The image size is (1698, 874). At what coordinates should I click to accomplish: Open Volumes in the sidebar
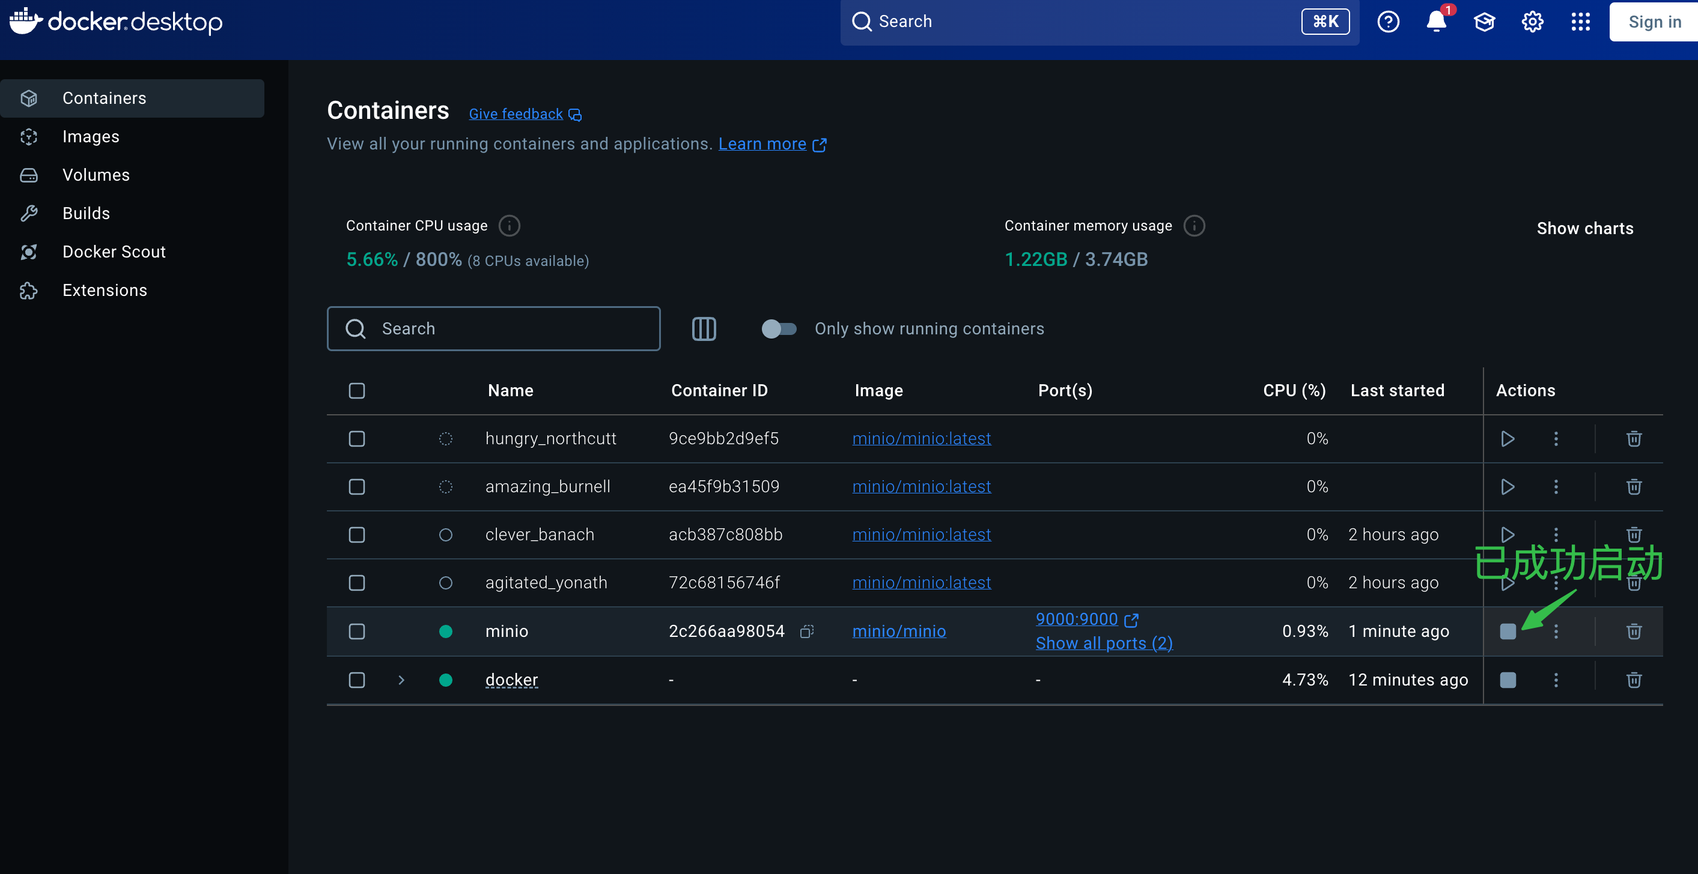pos(96,175)
